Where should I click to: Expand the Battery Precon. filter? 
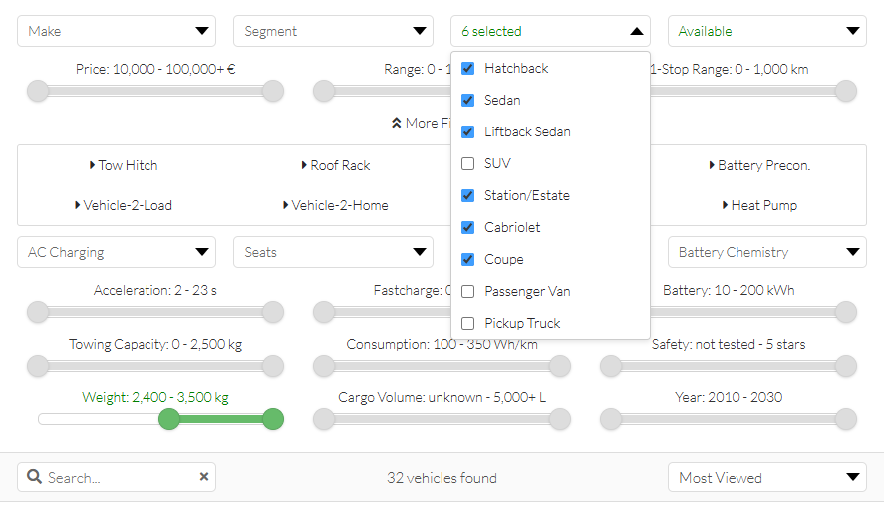(759, 165)
